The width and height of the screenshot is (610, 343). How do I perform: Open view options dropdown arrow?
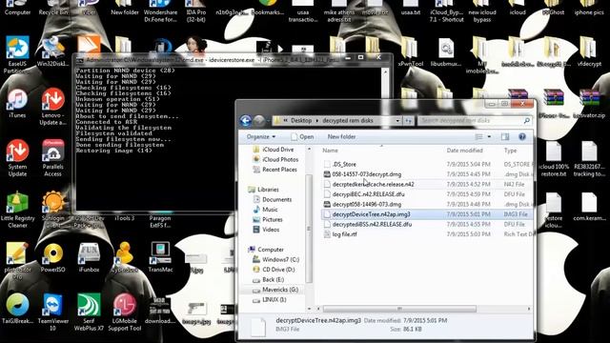[489, 136]
